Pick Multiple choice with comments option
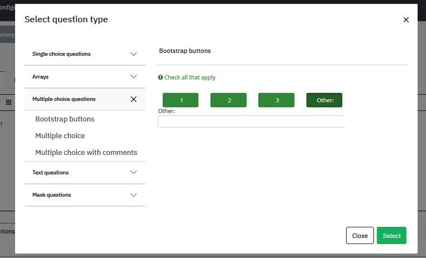 pos(86,152)
